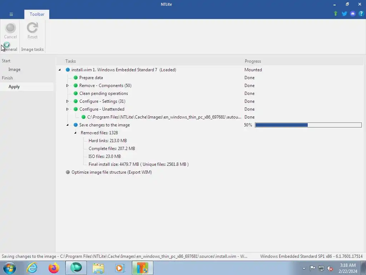Click the Finish section heading in the sidebar

tap(7, 78)
